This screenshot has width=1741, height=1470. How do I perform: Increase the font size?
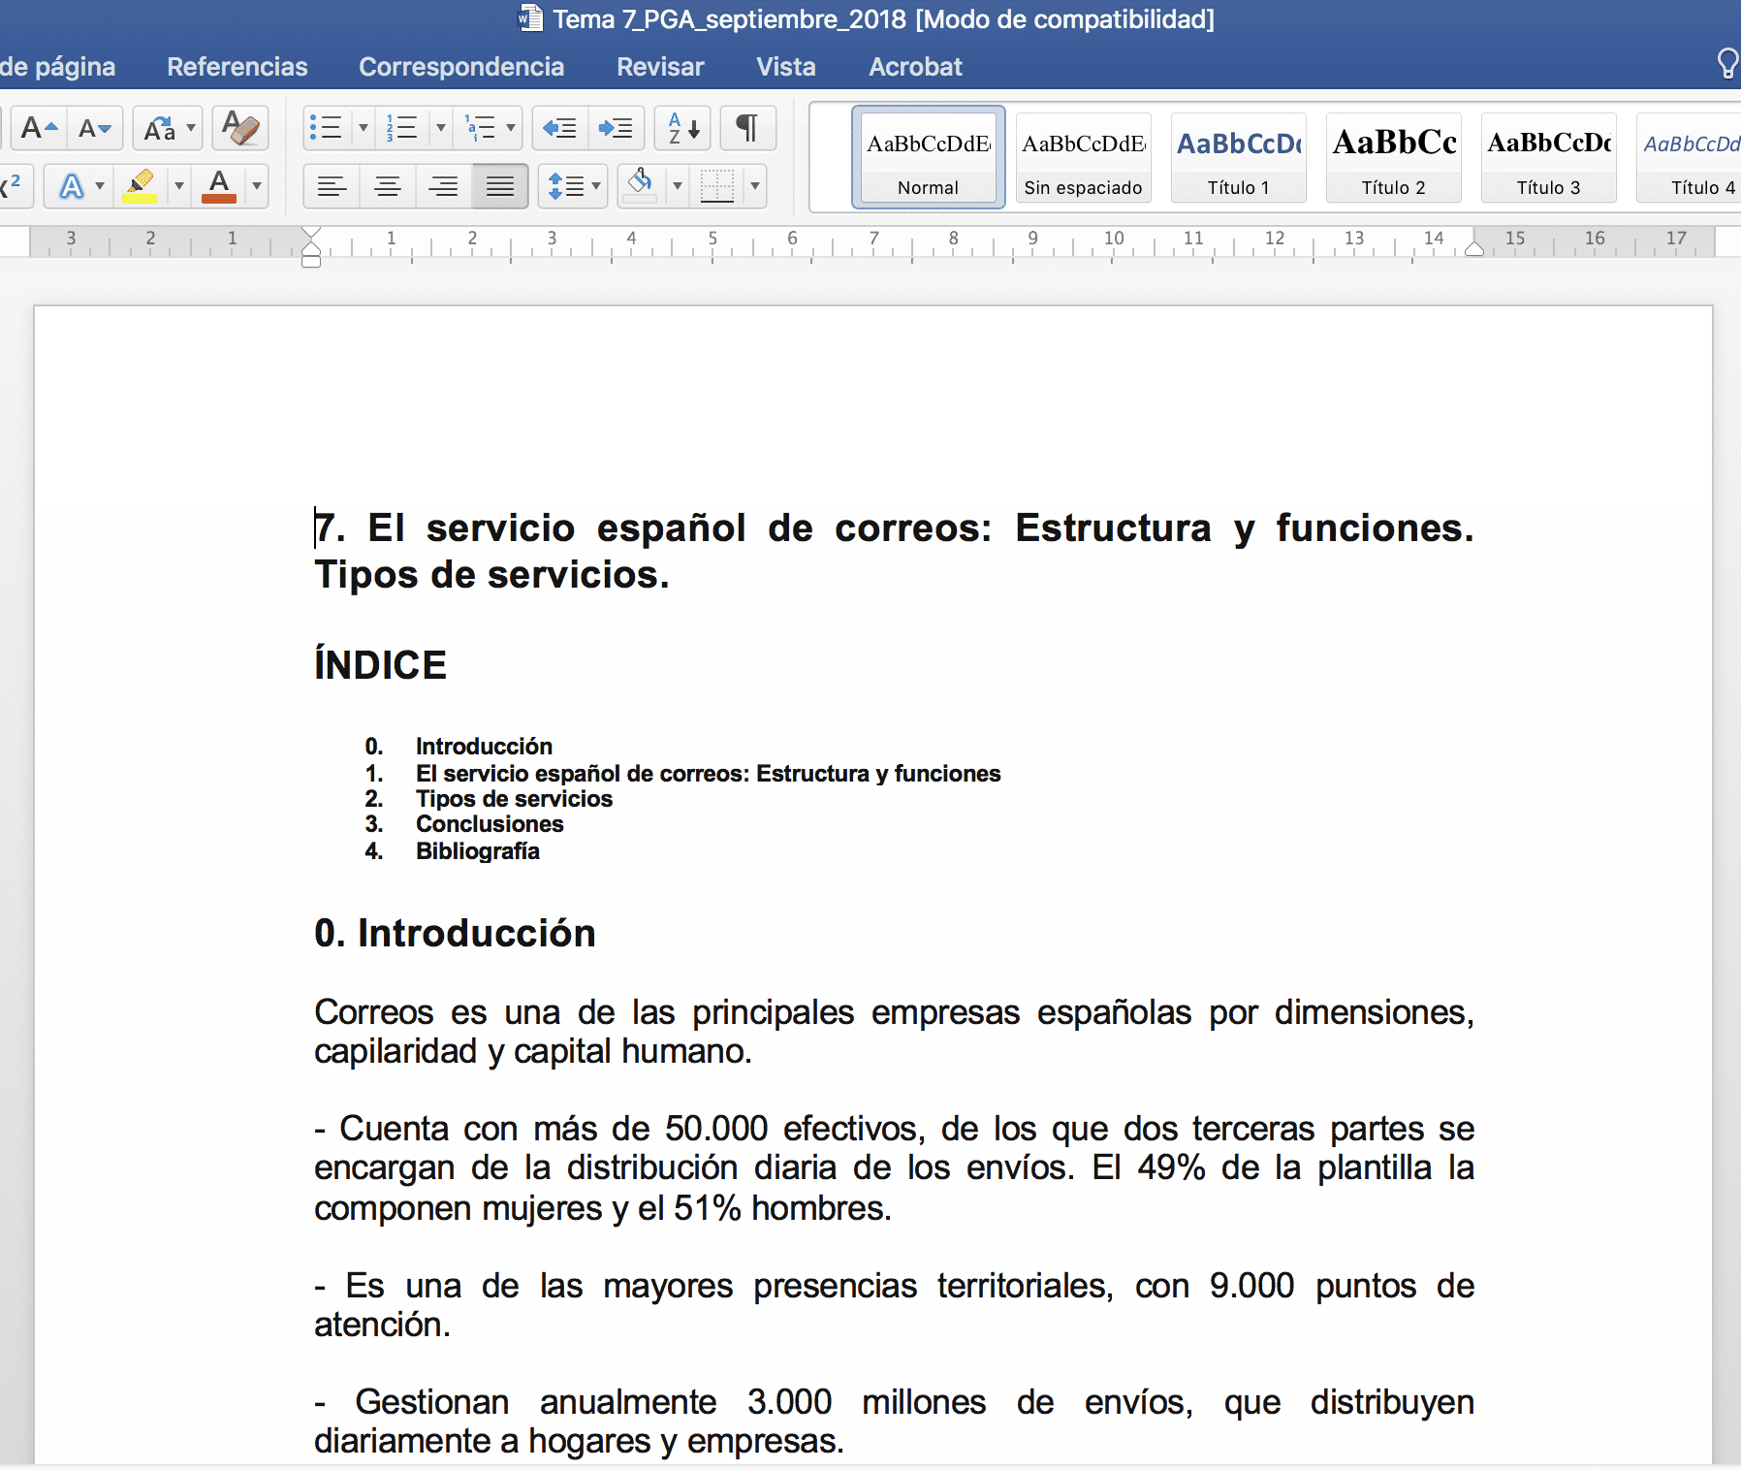[x=40, y=128]
